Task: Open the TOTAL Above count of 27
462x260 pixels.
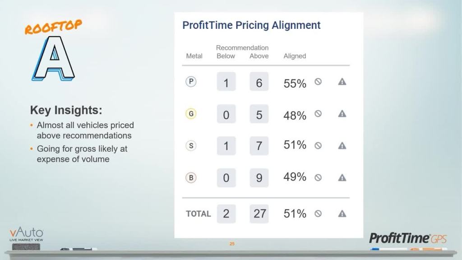Action: [x=259, y=214]
